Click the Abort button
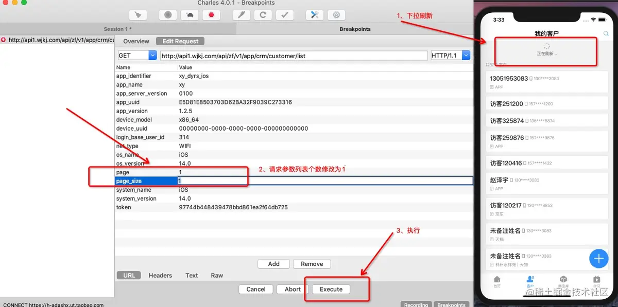The image size is (618, 307). (293, 289)
